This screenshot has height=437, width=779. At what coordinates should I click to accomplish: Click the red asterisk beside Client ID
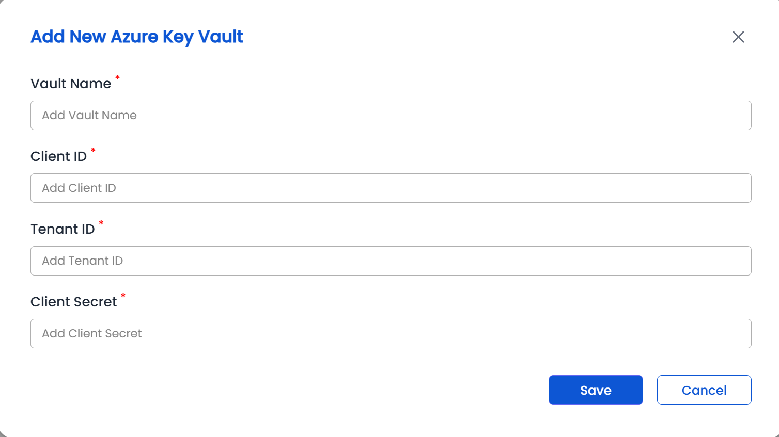coord(93,151)
